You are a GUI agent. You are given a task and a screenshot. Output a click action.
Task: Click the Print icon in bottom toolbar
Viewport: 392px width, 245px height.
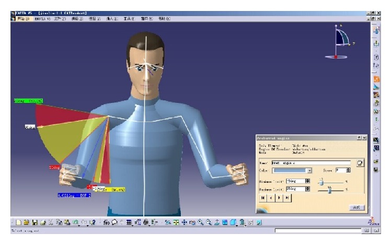pyautogui.click(x=43, y=222)
